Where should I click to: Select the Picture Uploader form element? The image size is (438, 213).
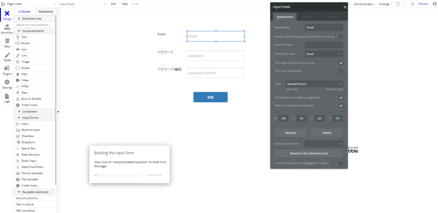pyautogui.click(x=35, y=173)
